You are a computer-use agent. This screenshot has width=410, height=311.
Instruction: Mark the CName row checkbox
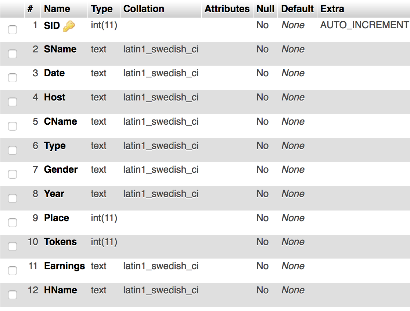[12, 126]
